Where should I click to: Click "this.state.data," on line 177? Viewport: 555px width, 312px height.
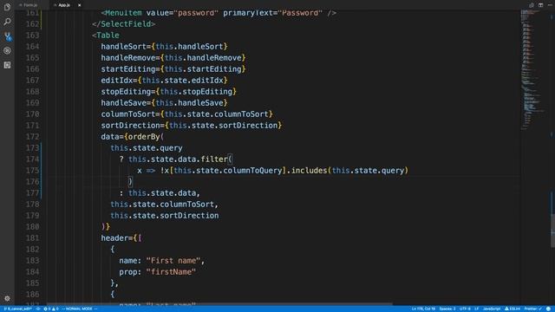tap(164, 193)
